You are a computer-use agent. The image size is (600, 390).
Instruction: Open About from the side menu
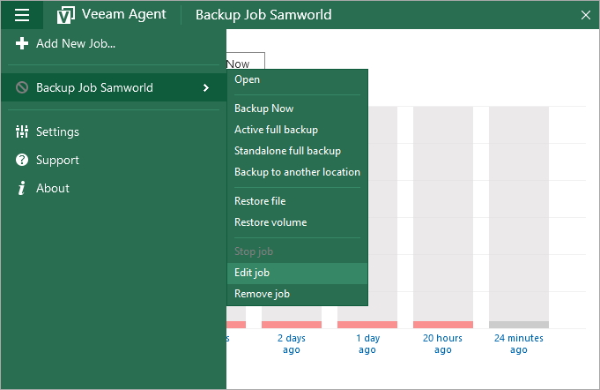coord(114,188)
